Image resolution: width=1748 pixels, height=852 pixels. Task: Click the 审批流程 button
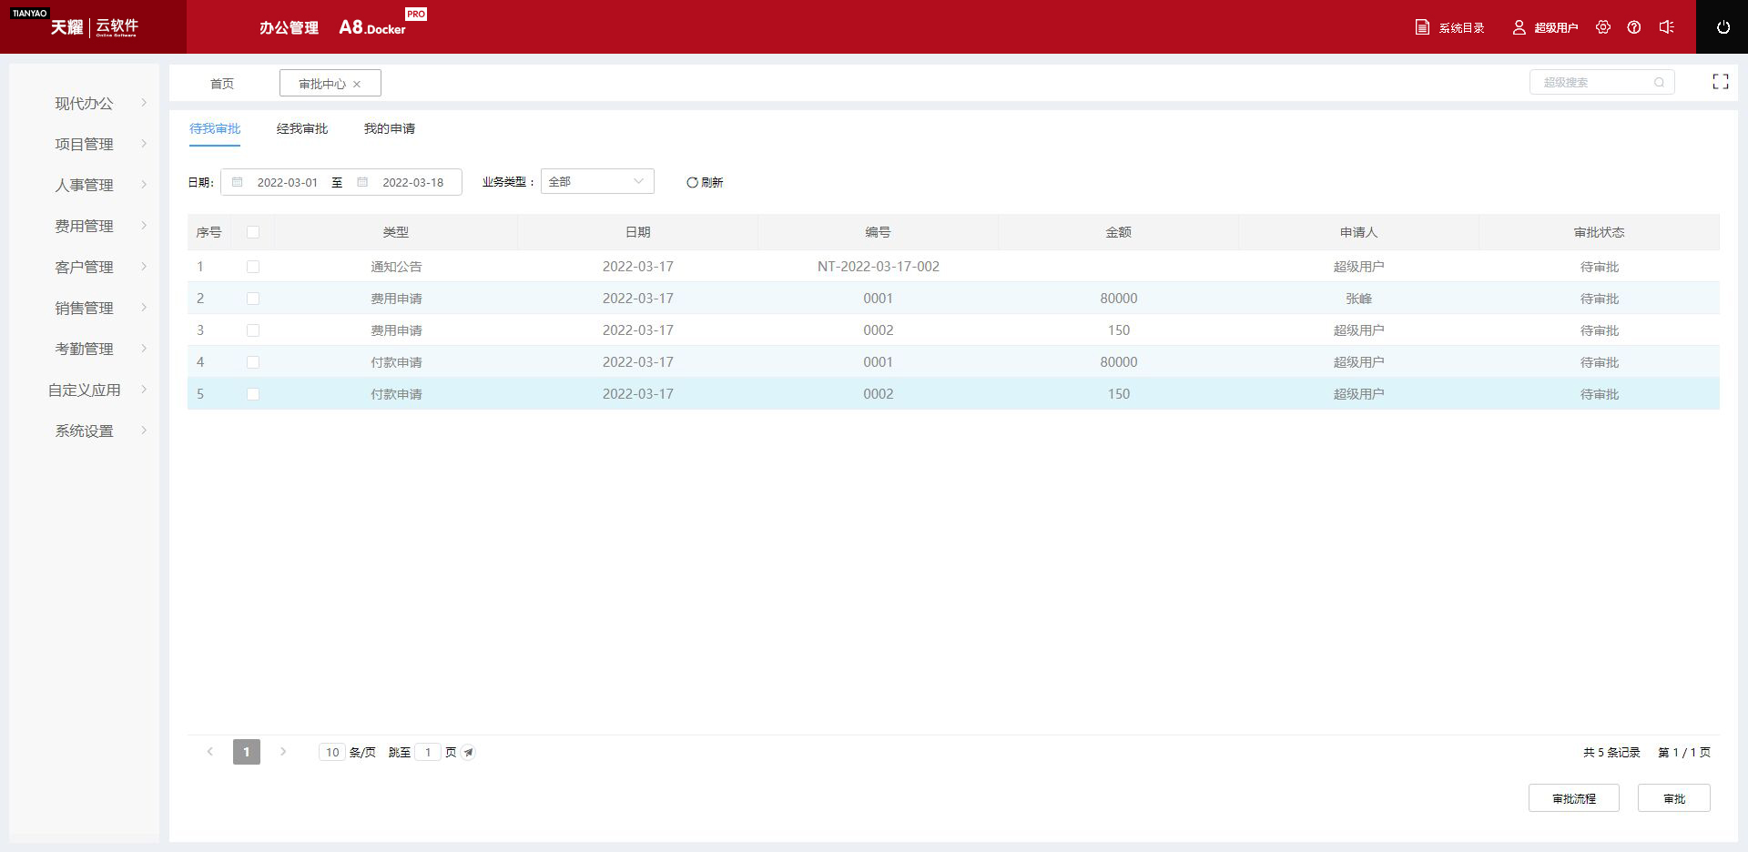[1573, 798]
